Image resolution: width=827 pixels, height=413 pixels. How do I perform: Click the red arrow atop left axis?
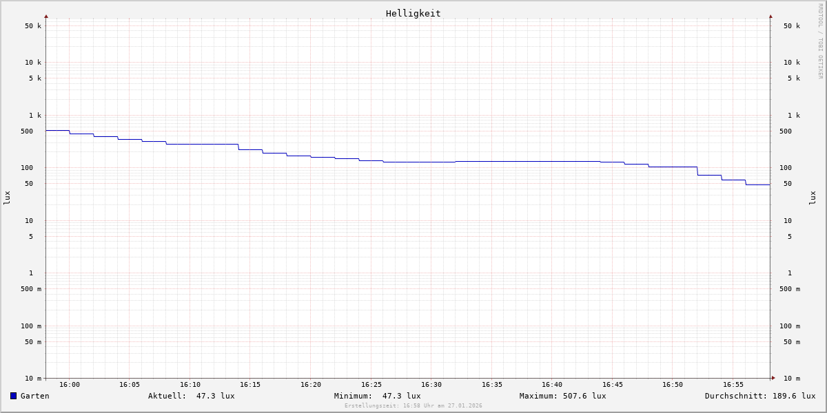pyautogui.click(x=46, y=16)
